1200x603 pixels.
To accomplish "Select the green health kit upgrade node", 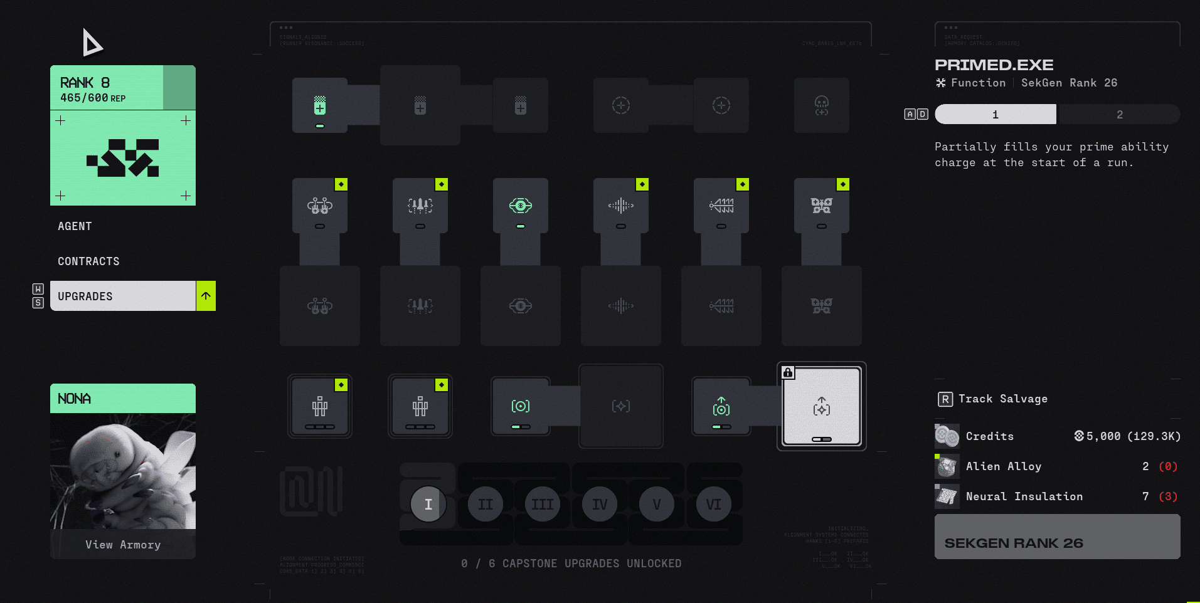I will coord(320,105).
